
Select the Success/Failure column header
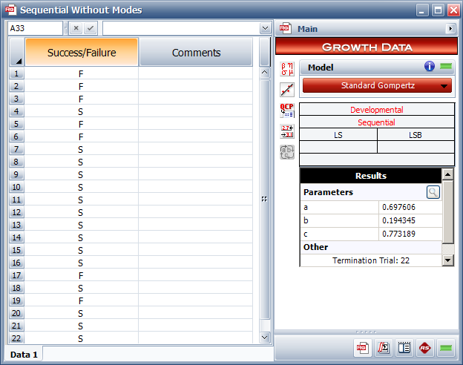coord(82,53)
